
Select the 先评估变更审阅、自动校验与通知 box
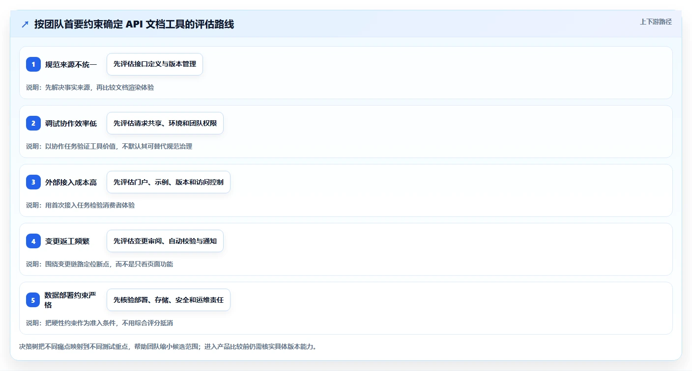[165, 241]
